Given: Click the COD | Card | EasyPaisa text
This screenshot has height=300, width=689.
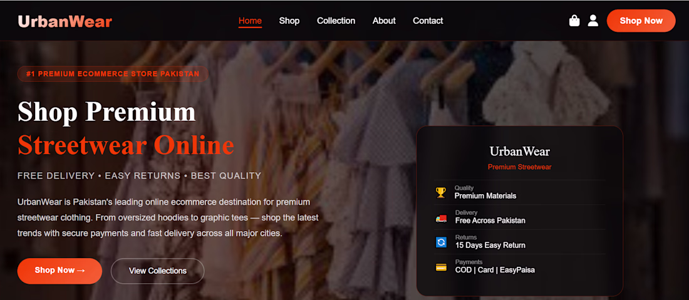Looking at the screenshot, I should coord(495,270).
